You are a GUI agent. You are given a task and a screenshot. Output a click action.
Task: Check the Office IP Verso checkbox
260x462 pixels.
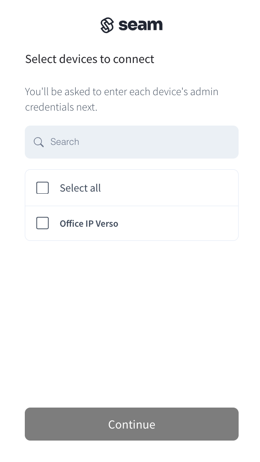pos(42,223)
